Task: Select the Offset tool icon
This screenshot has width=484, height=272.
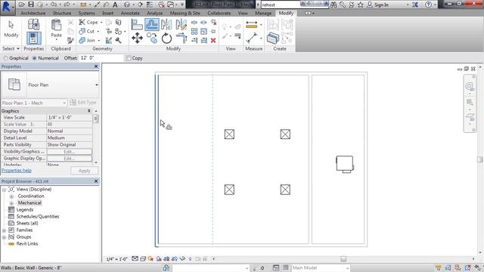Action: point(152,25)
